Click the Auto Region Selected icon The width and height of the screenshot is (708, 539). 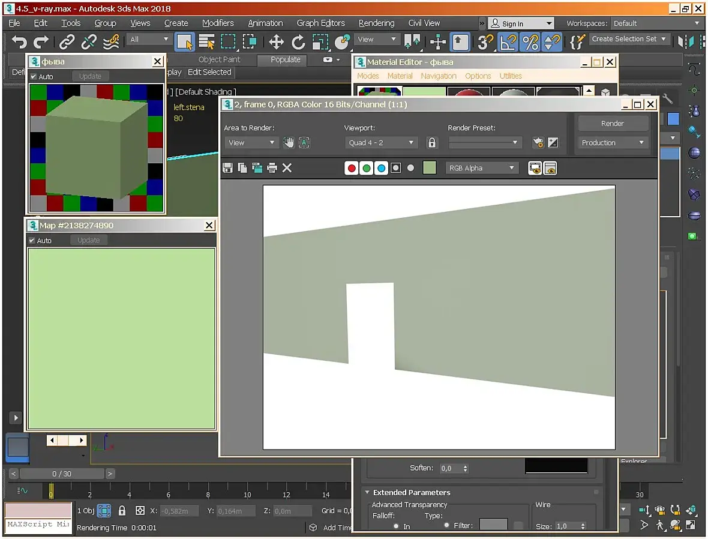click(304, 143)
